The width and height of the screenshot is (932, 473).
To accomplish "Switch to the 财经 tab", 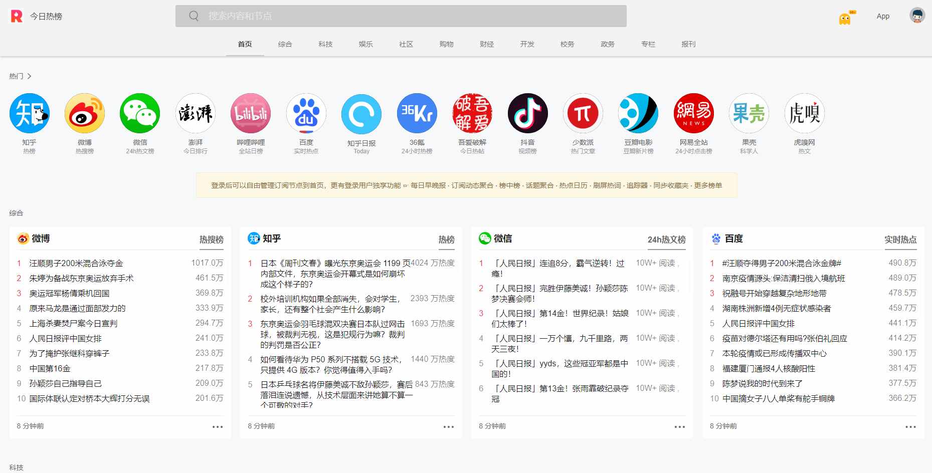I will 487,44.
